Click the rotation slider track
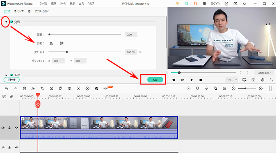The width and height of the screenshot is (276, 153). pos(85,35)
